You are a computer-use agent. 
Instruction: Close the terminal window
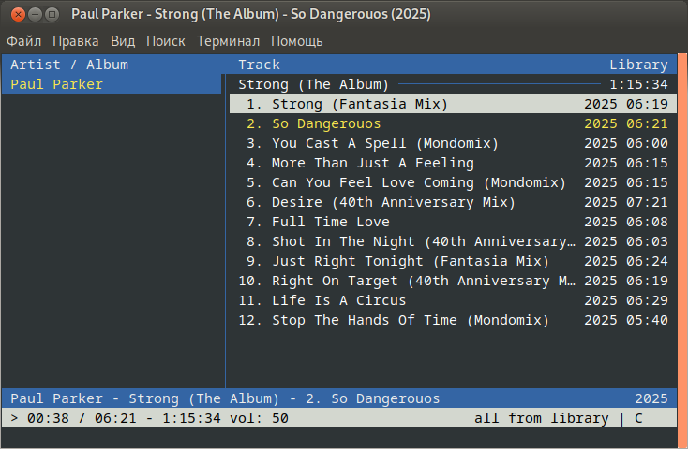(x=15, y=14)
